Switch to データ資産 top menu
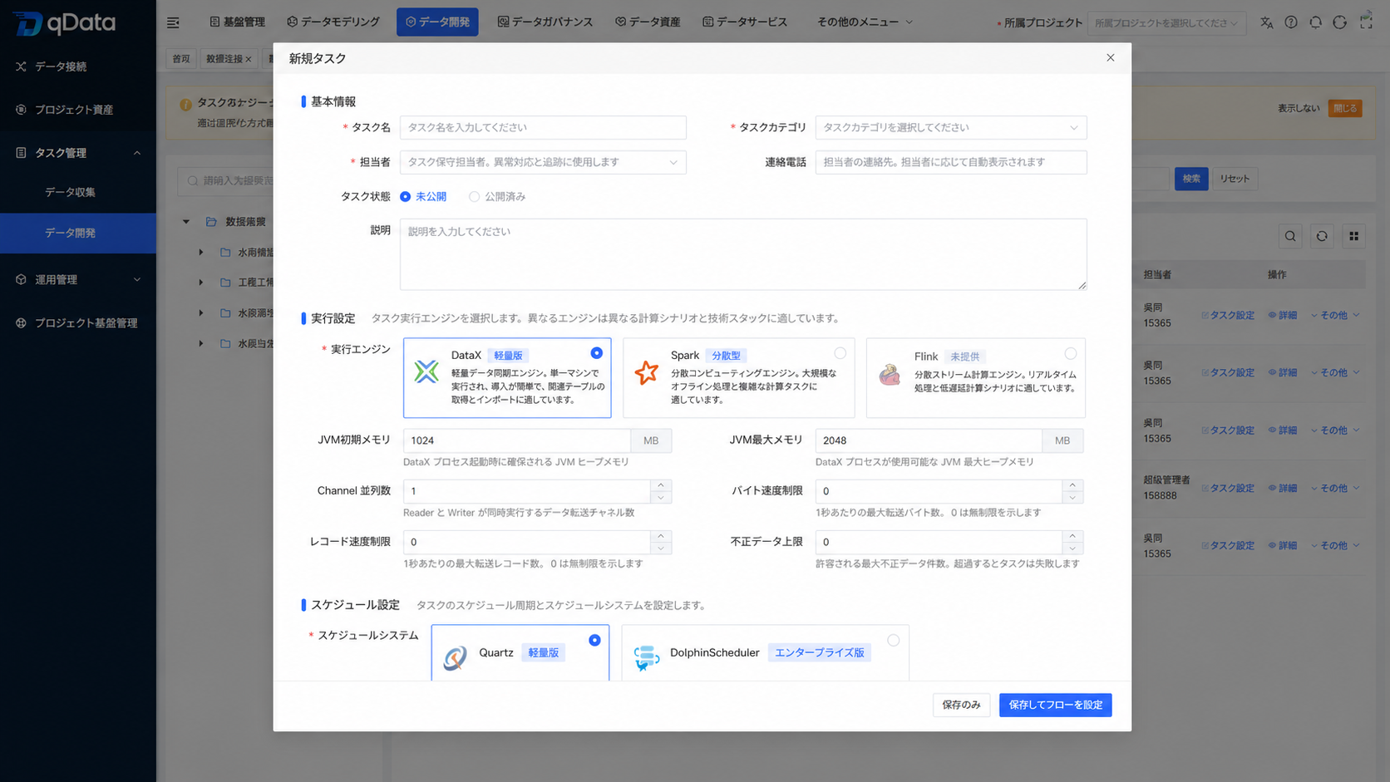Image resolution: width=1390 pixels, height=782 pixels. [x=648, y=22]
